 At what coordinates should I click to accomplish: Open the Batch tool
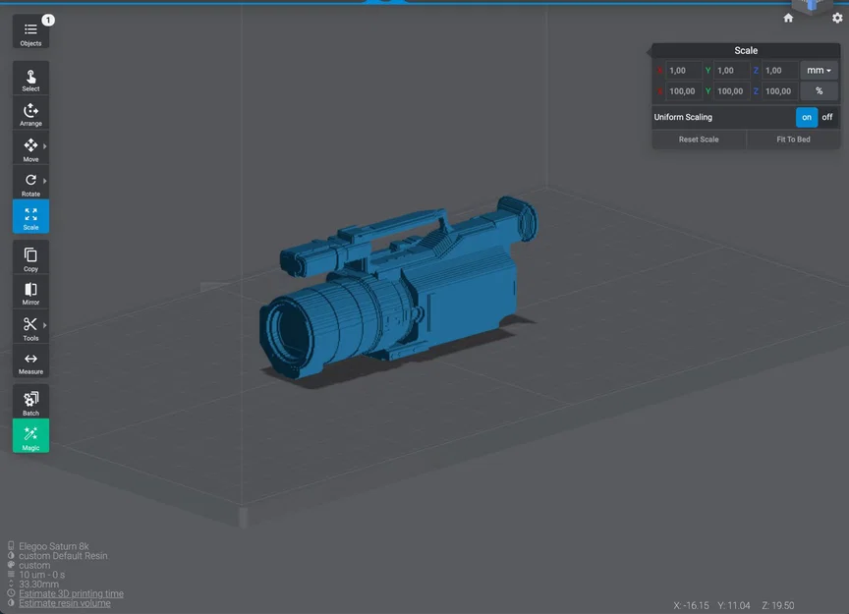click(30, 402)
